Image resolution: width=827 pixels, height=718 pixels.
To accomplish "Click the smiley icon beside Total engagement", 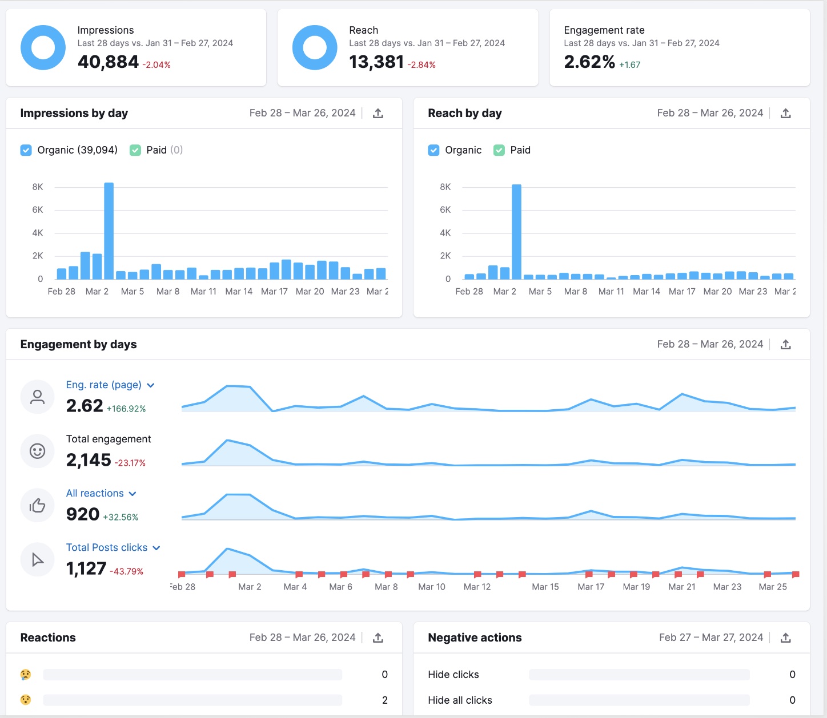I will [37, 451].
